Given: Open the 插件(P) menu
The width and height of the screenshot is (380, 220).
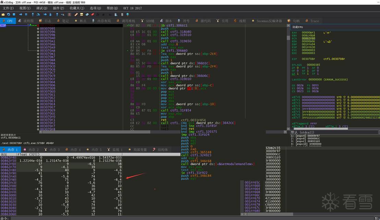Looking at the screenshot, I should tap(58, 8).
